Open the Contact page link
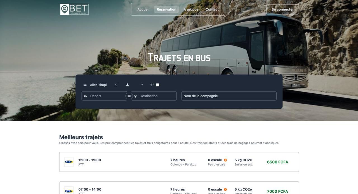This screenshot has width=358, height=194. pos(212,9)
